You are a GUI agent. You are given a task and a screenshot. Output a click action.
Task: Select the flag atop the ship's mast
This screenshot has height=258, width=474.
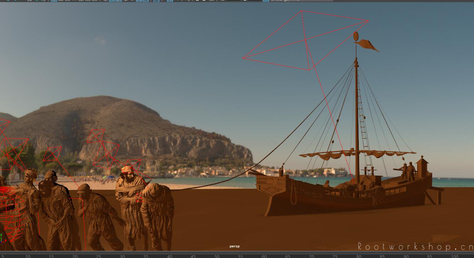click(368, 45)
